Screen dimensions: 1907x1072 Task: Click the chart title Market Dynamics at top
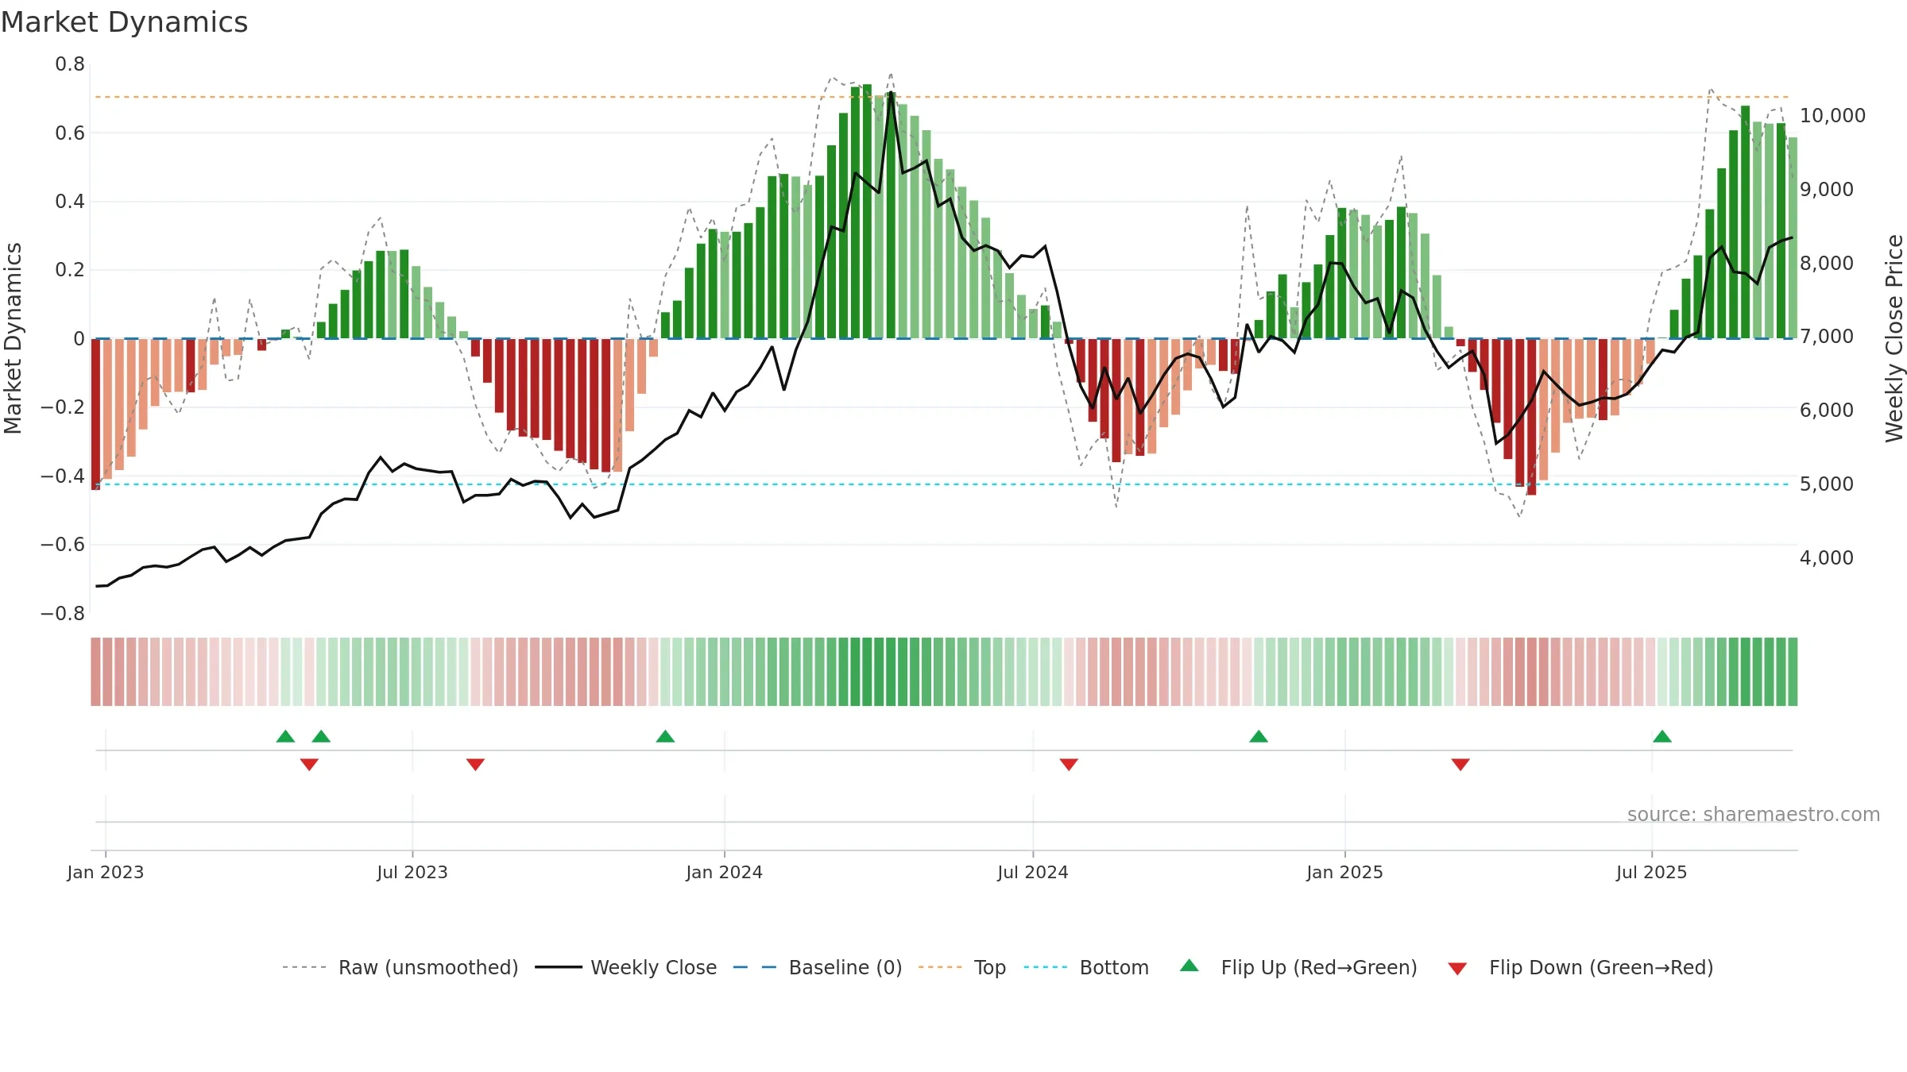click(x=124, y=22)
